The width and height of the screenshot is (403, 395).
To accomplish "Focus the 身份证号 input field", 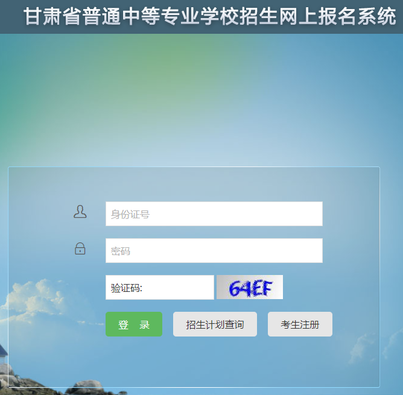I will [x=214, y=214].
